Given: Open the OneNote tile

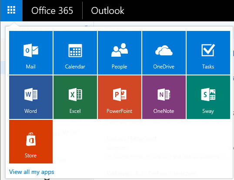Looking at the screenshot, I should 164,97.
